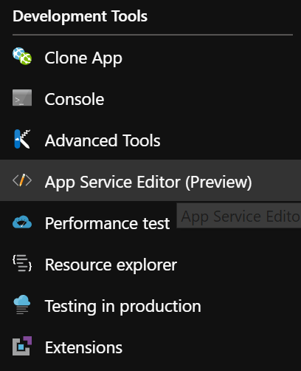The image size is (301, 371).
Task: Open the Extensions menu item
Action: click(x=150, y=347)
